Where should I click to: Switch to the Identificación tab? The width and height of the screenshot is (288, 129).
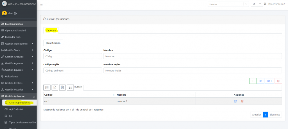coord(53,43)
